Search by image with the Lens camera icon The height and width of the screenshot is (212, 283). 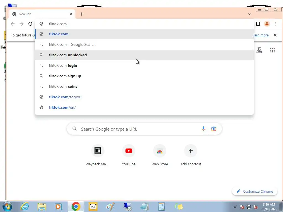[x=214, y=129]
